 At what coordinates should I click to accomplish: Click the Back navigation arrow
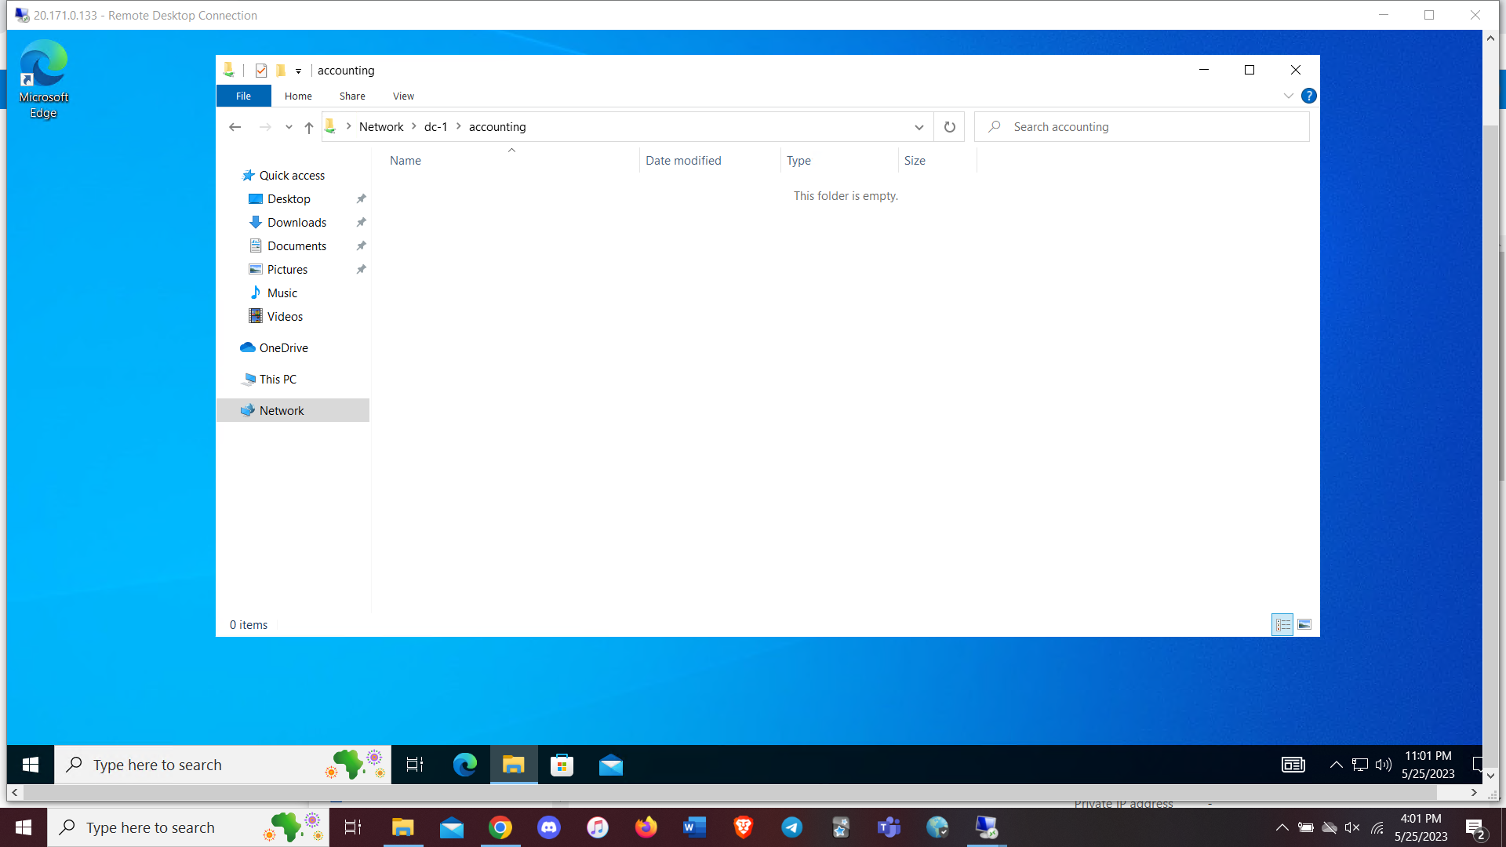pos(235,127)
